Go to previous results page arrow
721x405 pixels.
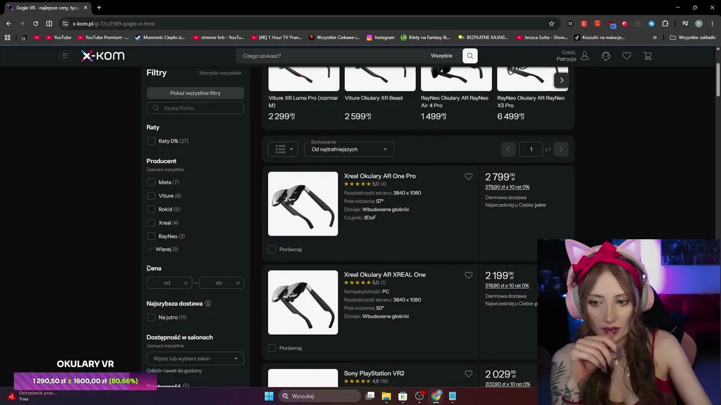coord(508,149)
